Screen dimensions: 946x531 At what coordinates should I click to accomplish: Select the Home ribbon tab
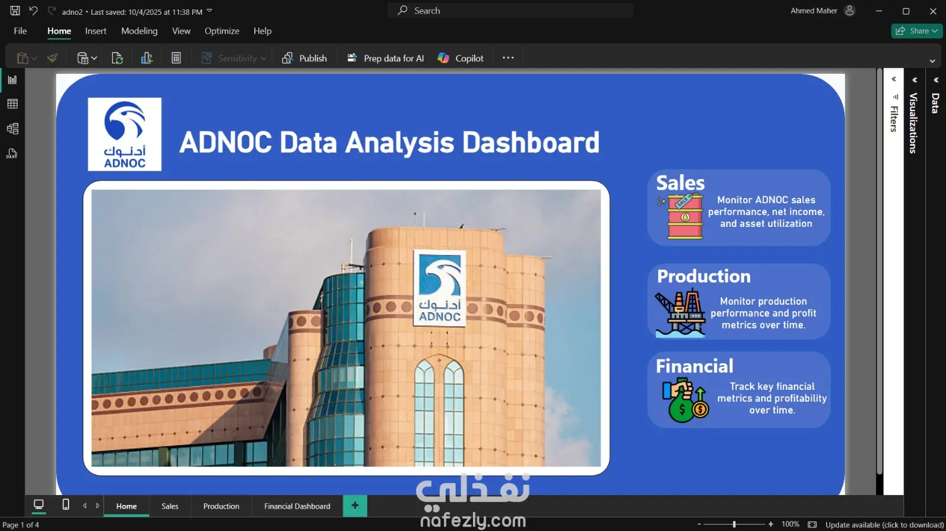tap(59, 31)
